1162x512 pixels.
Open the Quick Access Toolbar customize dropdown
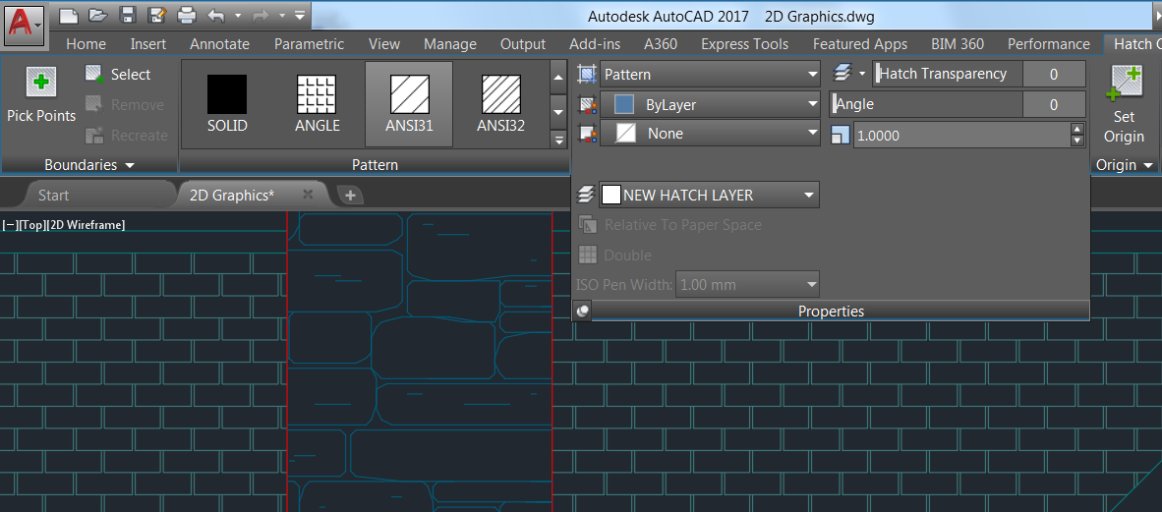(x=299, y=15)
